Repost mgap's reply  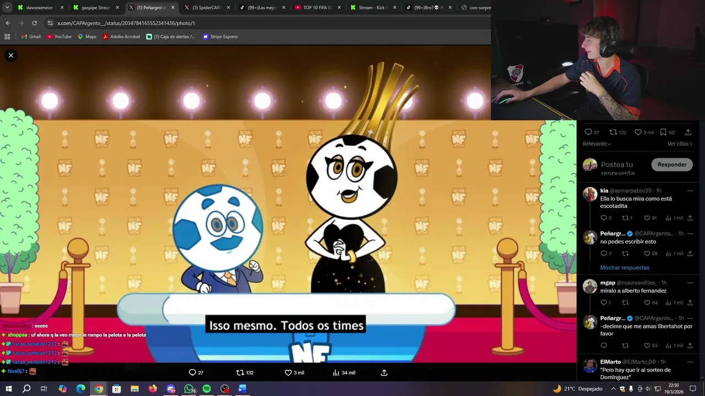pyautogui.click(x=625, y=302)
